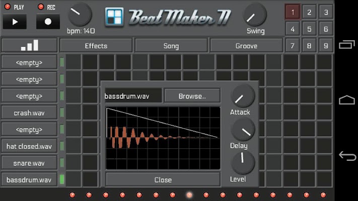Toggle last step cell of first empty row
The width and height of the screenshot is (358, 201).
324,62
